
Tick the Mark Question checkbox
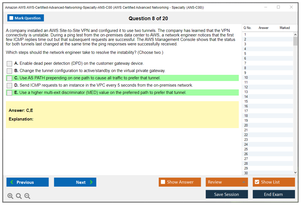click(12, 18)
